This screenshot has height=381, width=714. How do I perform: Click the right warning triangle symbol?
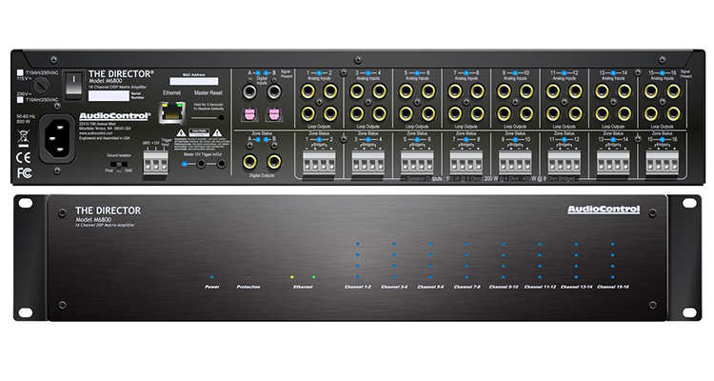click(x=217, y=133)
